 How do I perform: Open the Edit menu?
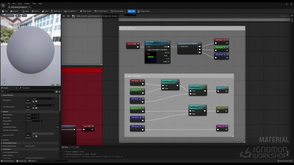point(14,4)
